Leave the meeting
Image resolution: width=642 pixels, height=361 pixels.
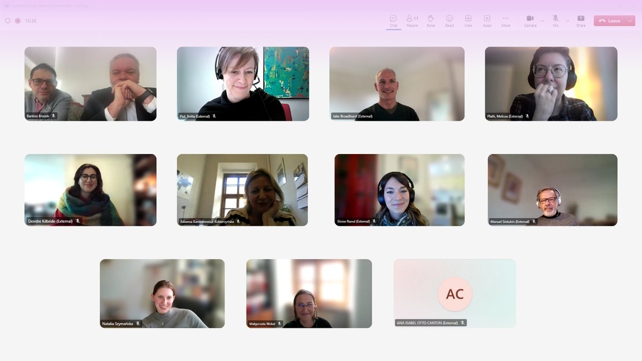[x=610, y=21]
